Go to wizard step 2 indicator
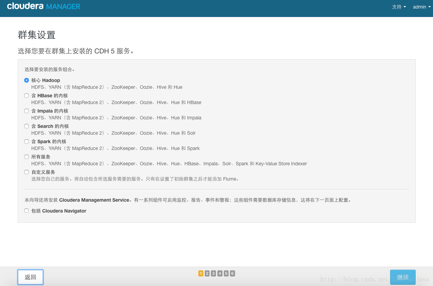 [207, 273]
